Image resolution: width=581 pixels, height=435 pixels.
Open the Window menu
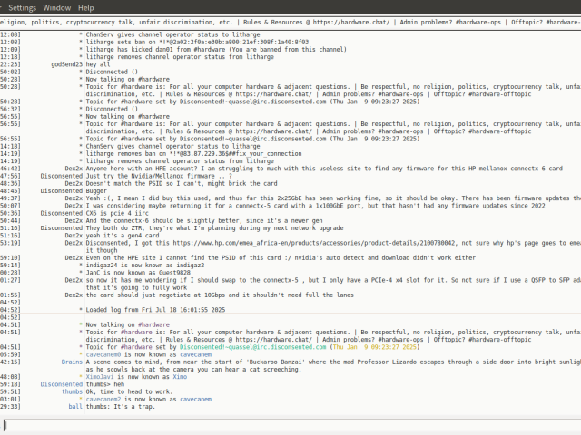pyautogui.click(x=56, y=8)
